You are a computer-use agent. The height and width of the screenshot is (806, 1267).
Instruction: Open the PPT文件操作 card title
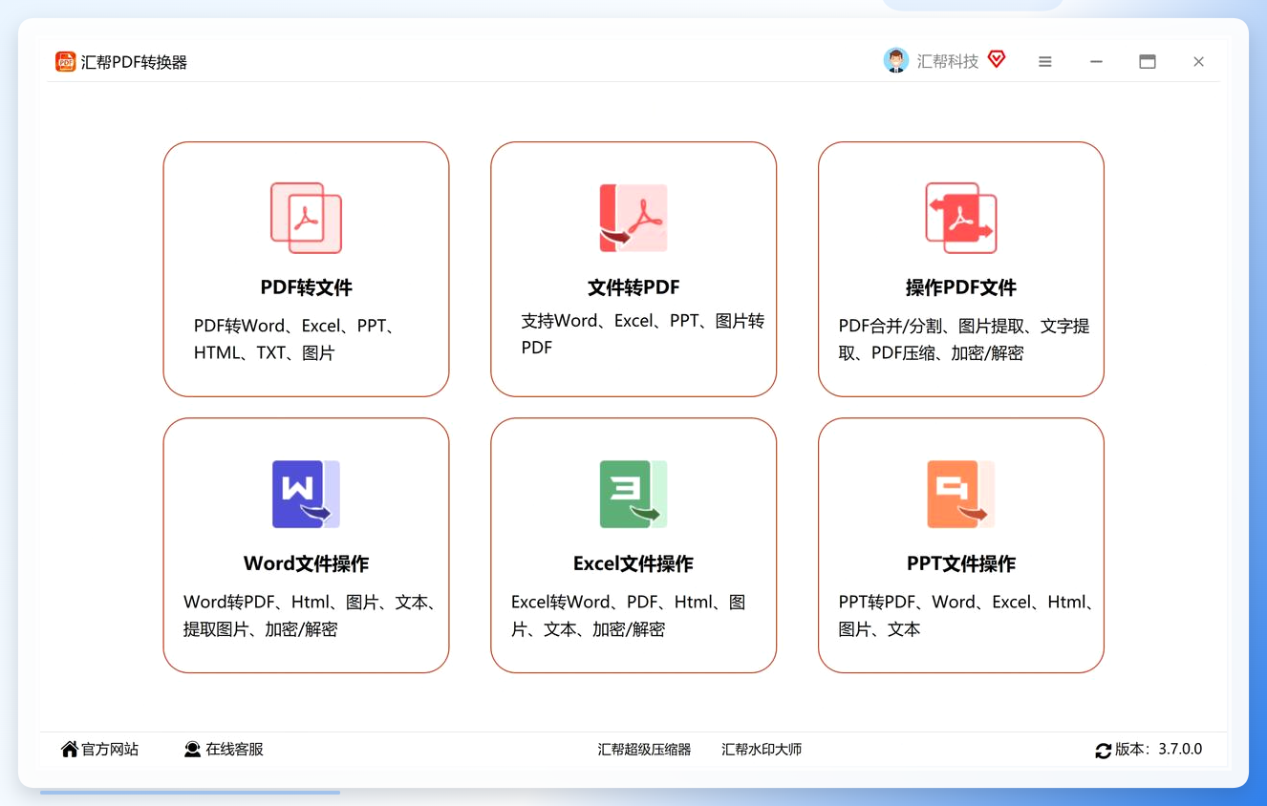click(961, 563)
